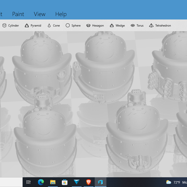Insert a Pyramid shape
The height and width of the screenshot is (187, 187).
[x=33, y=25]
